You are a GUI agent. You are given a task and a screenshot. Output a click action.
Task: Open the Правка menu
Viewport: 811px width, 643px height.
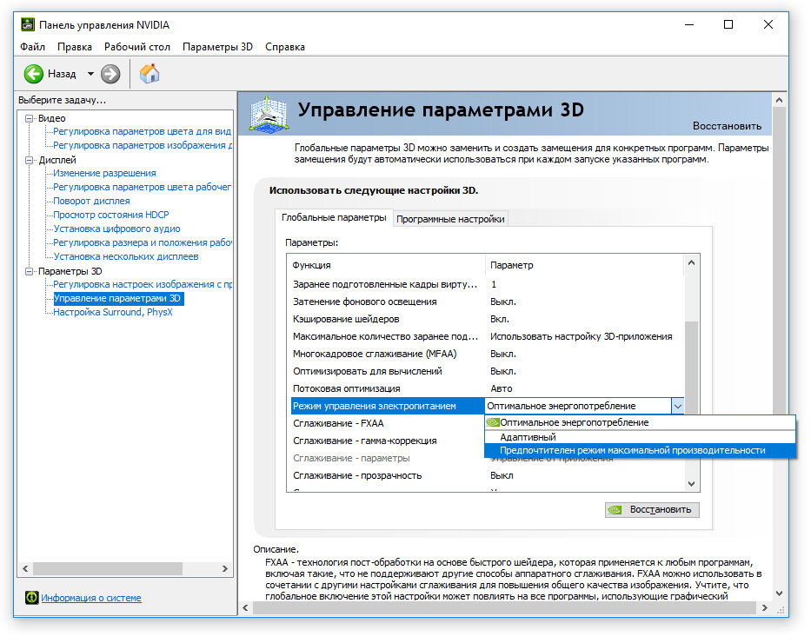pyautogui.click(x=75, y=47)
